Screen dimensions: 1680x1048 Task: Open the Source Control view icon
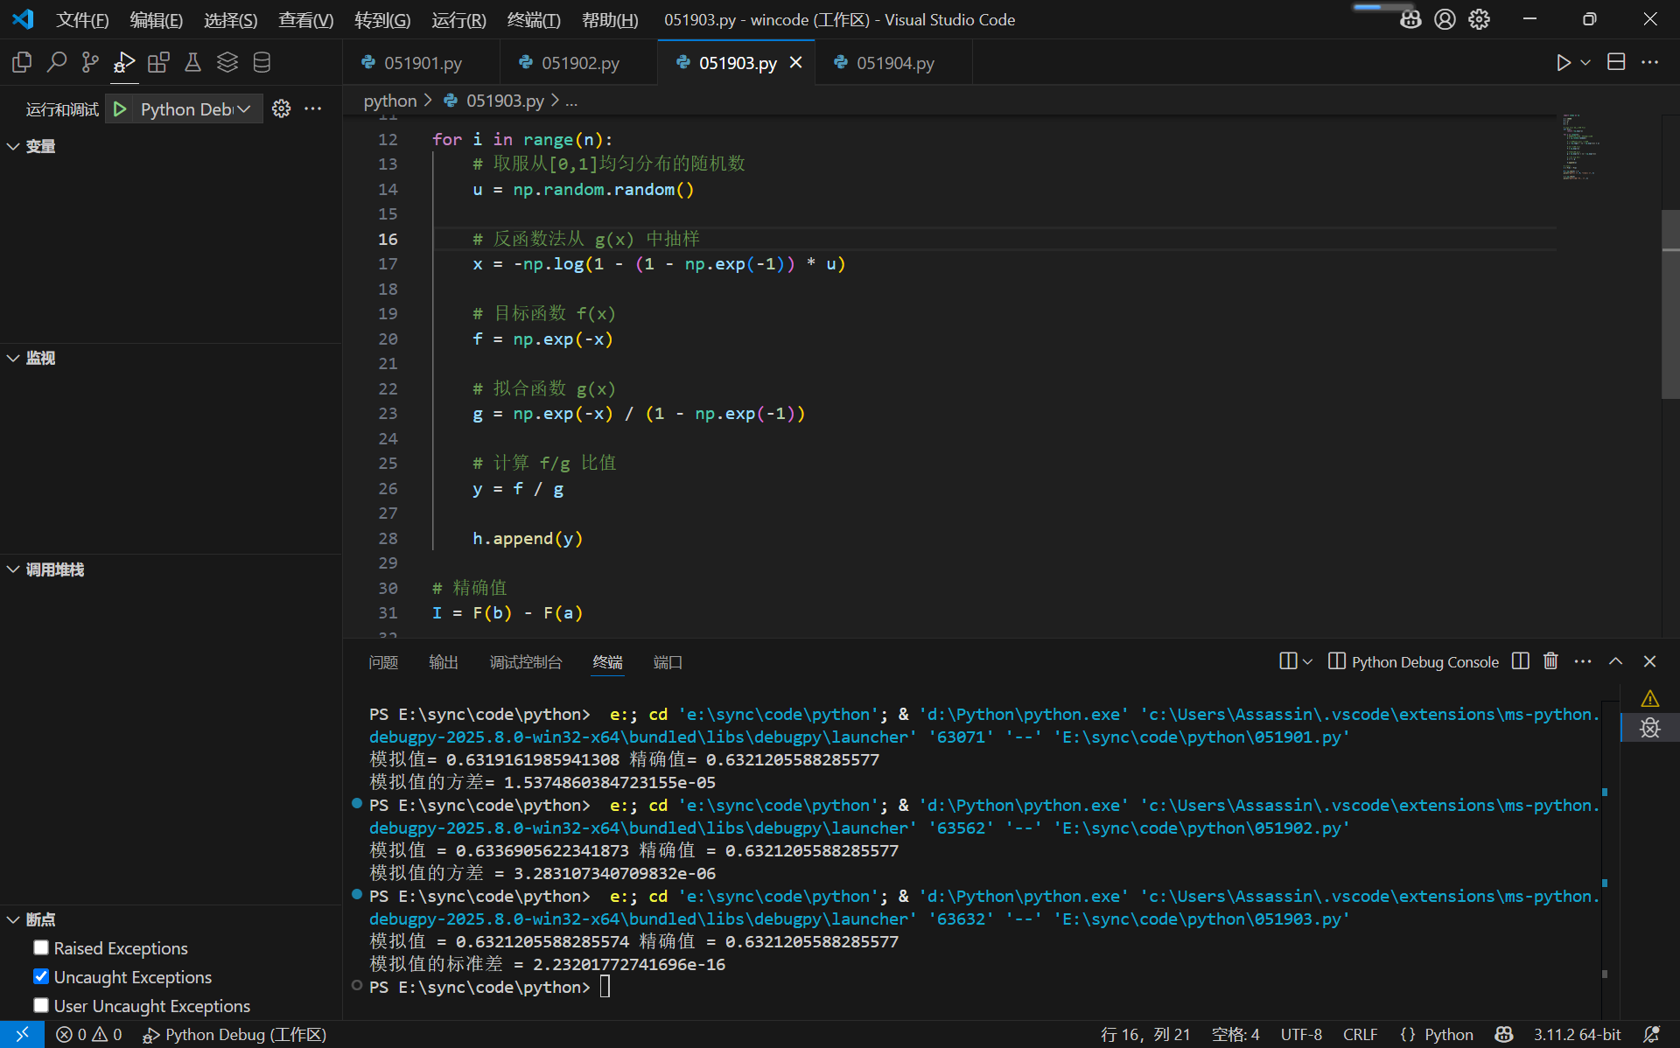pyautogui.click(x=90, y=62)
